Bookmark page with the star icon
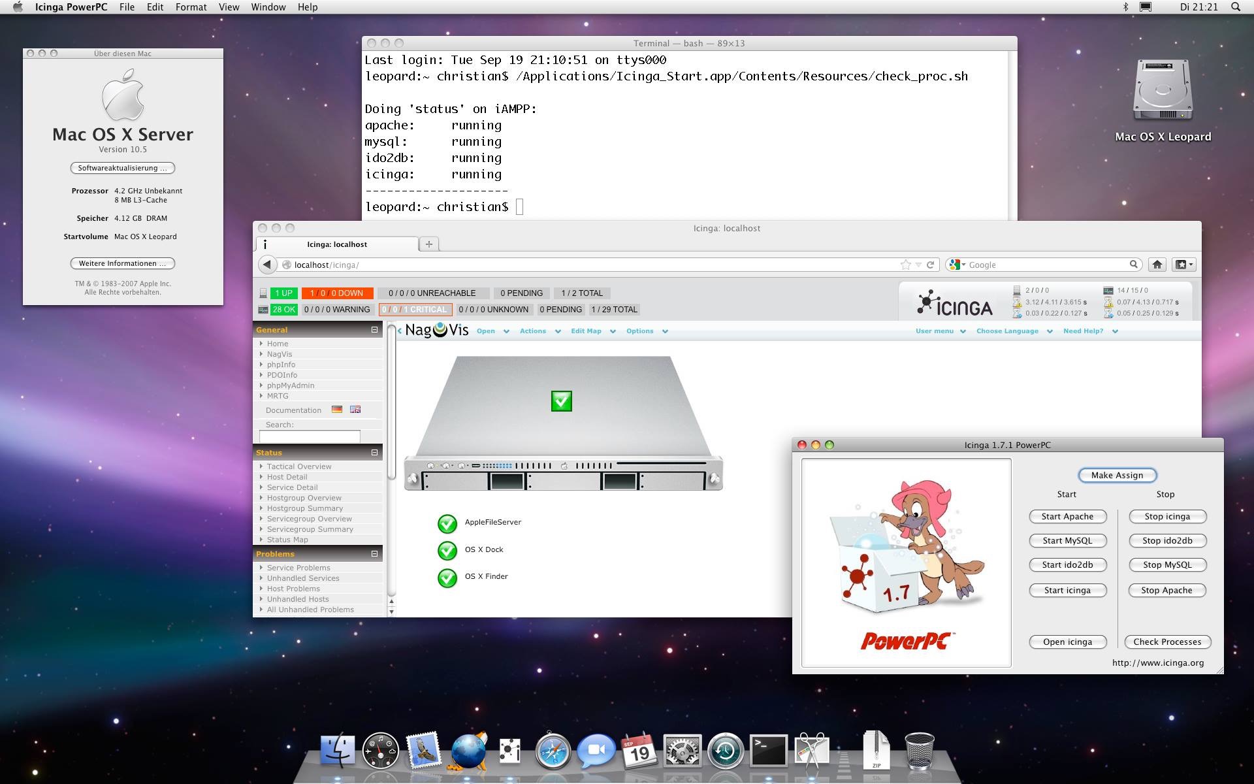 (x=905, y=265)
